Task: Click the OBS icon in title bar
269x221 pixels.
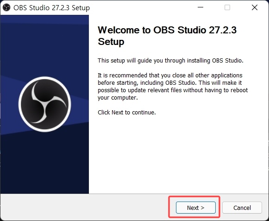Action: (6, 7)
